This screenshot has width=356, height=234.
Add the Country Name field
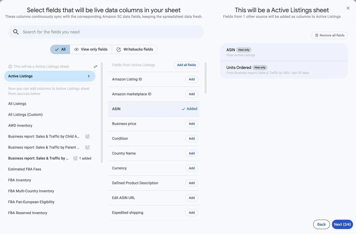[x=192, y=153]
